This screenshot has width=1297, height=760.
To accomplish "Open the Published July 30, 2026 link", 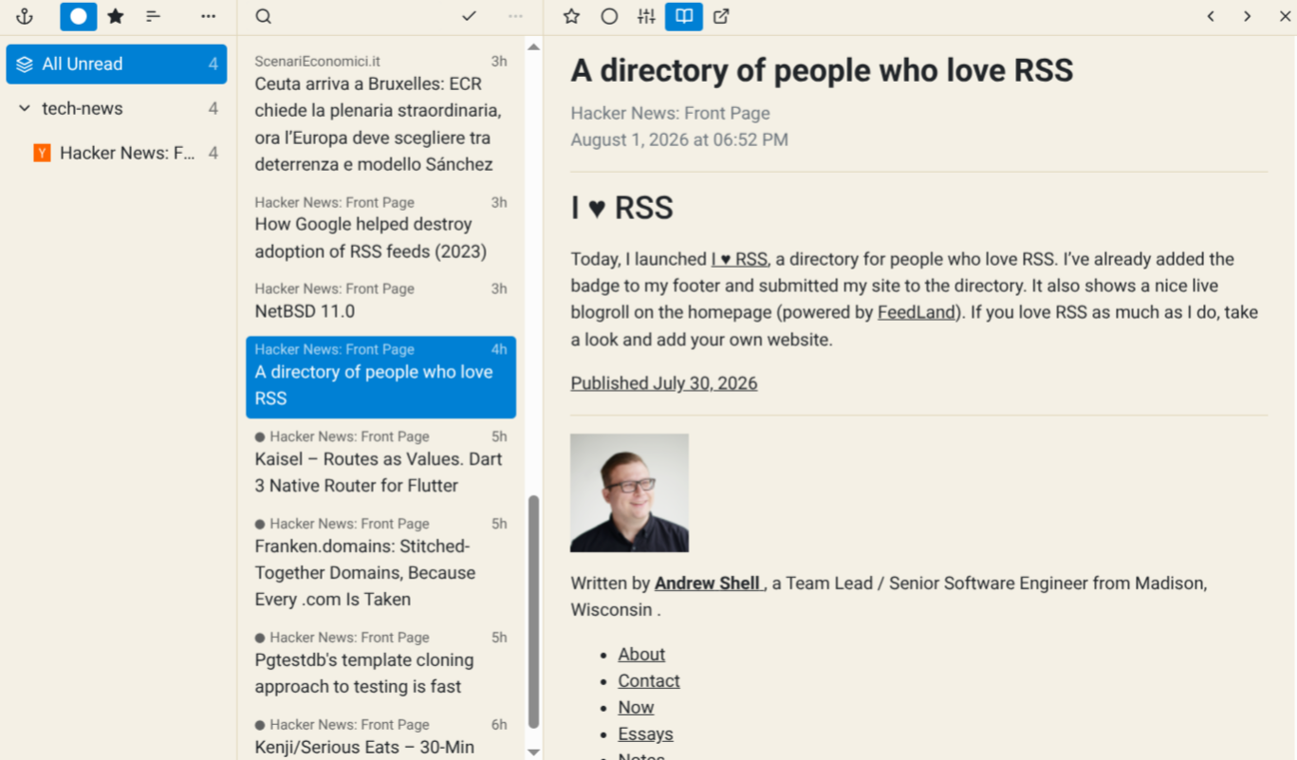I will pyautogui.click(x=664, y=383).
